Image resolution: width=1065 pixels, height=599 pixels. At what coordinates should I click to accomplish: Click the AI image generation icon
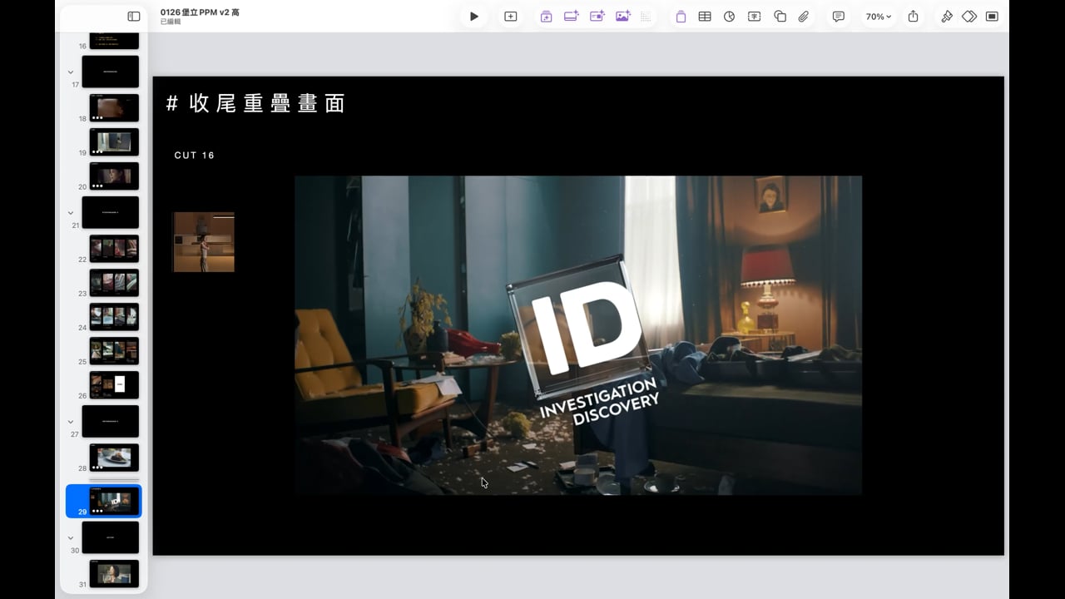pos(622,17)
